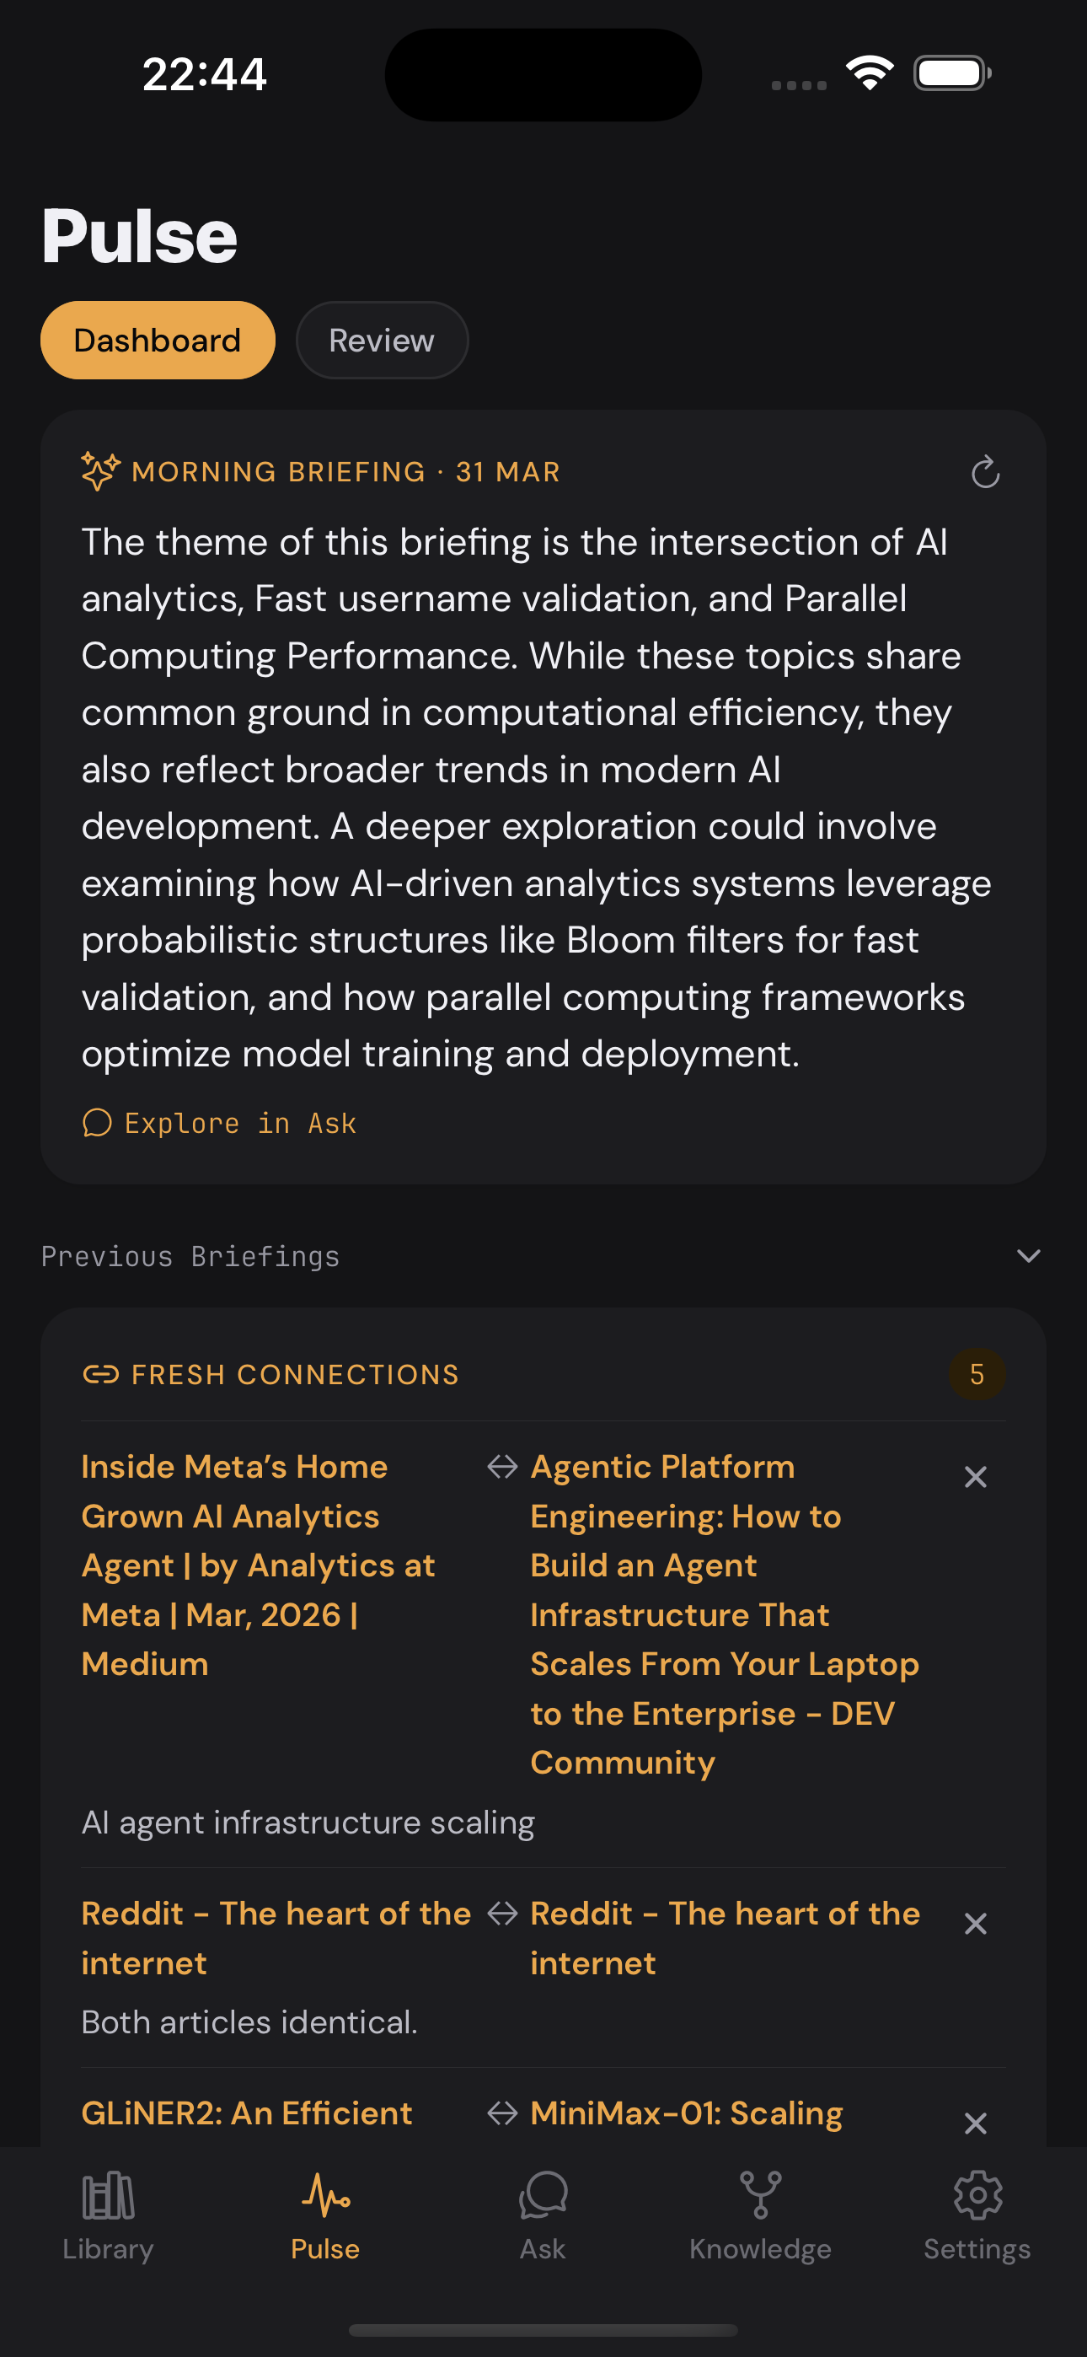Dismiss the Meta AI Analytics connection
The width and height of the screenshot is (1087, 2357).
[976, 1476]
